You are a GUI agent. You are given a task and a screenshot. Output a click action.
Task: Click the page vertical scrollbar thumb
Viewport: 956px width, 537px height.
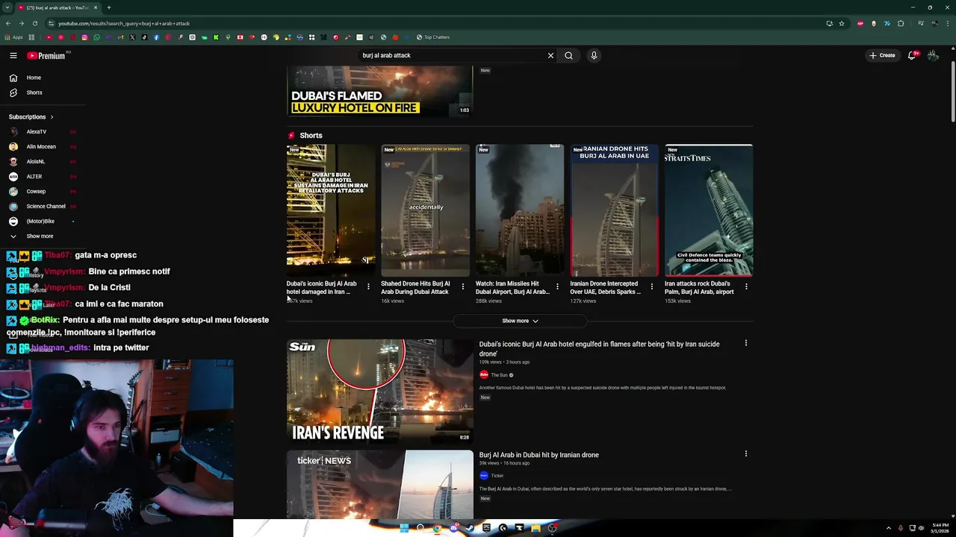(953, 92)
